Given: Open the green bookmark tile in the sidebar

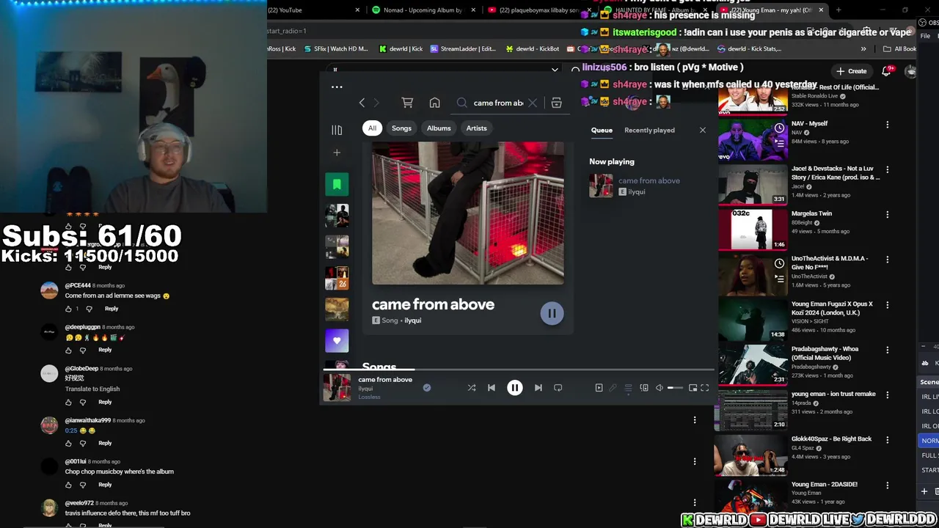Looking at the screenshot, I should click(337, 184).
